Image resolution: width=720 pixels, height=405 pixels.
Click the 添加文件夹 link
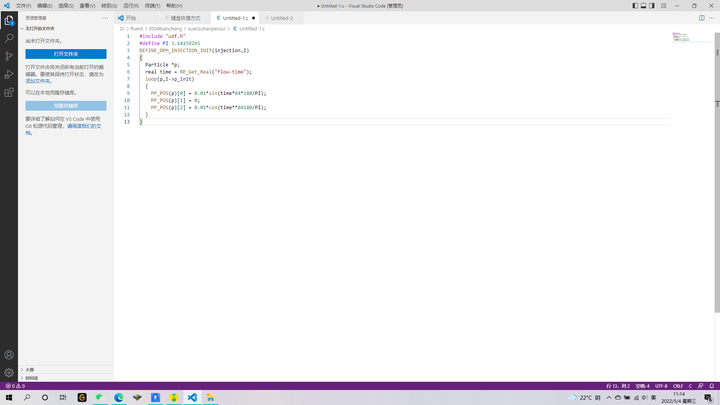click(37, 81)
